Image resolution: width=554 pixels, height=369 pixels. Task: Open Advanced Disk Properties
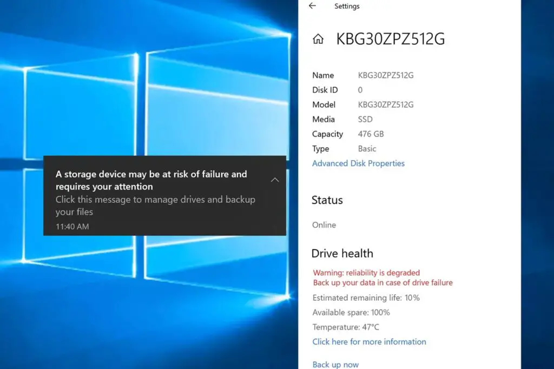click(358, 163)
